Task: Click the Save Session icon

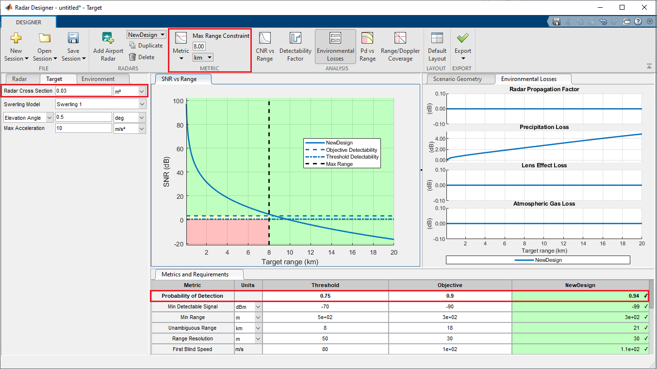Action: pyautogui.click(x=73, y=39)
